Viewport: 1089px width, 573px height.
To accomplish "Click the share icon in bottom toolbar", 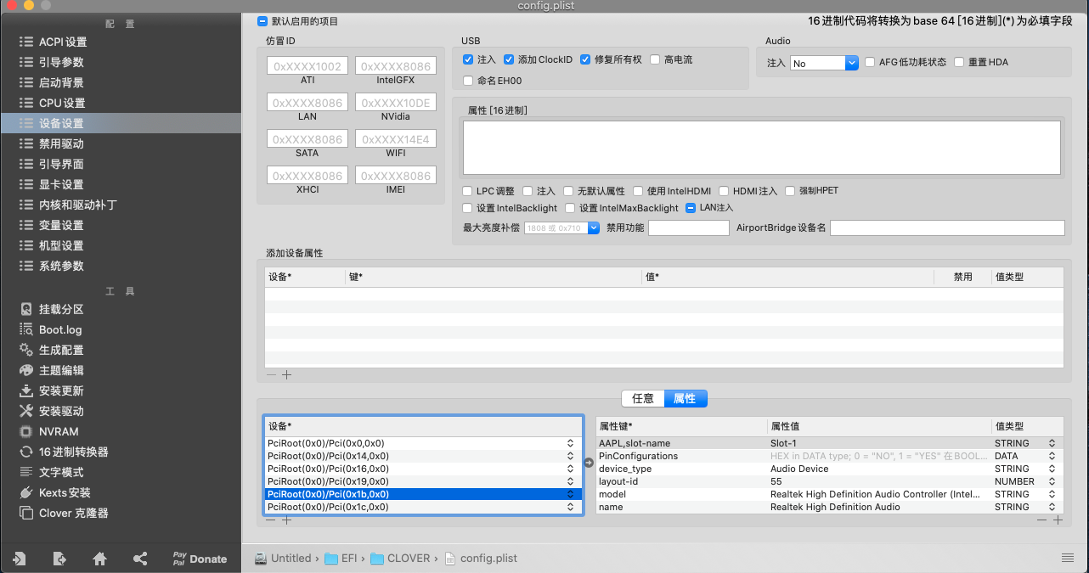I will coord(140,559).
